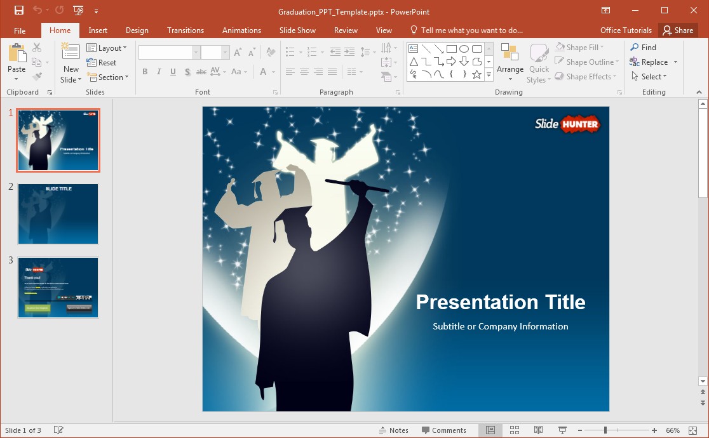Apply numbered list formatting

[312, 52]
